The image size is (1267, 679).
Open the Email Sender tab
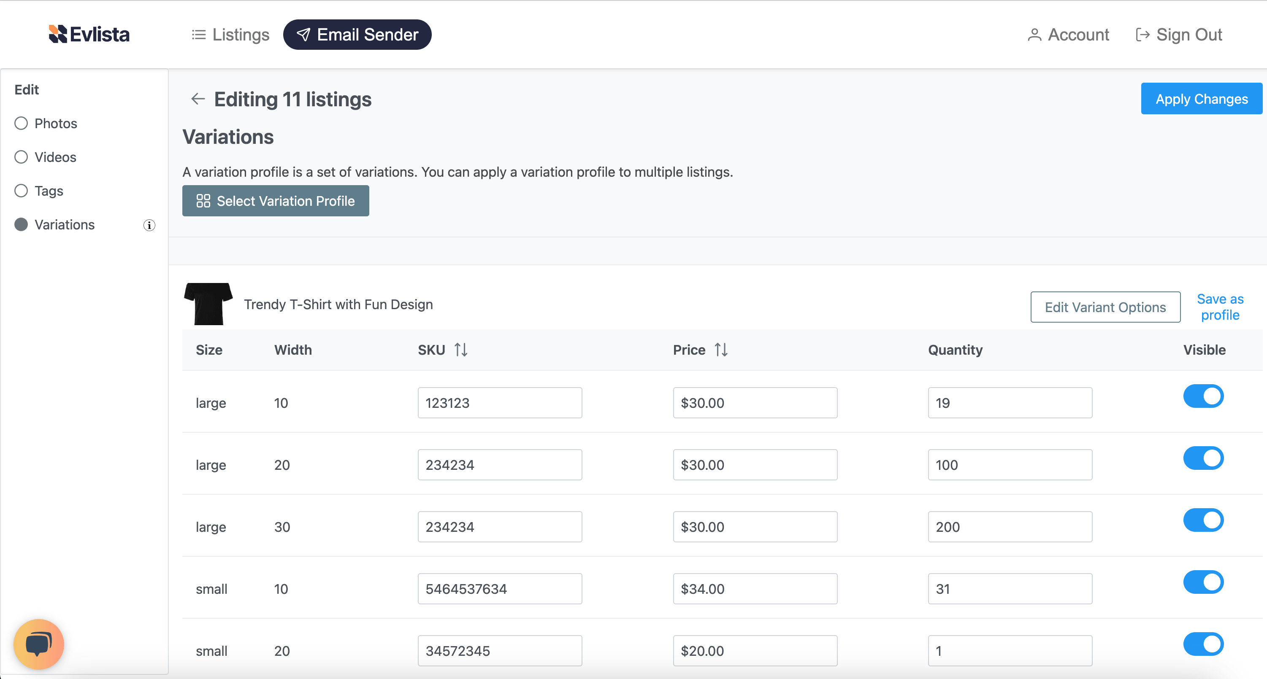tap(357, 35)
